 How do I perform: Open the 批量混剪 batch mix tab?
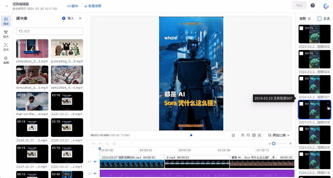[x=93, y=6]
